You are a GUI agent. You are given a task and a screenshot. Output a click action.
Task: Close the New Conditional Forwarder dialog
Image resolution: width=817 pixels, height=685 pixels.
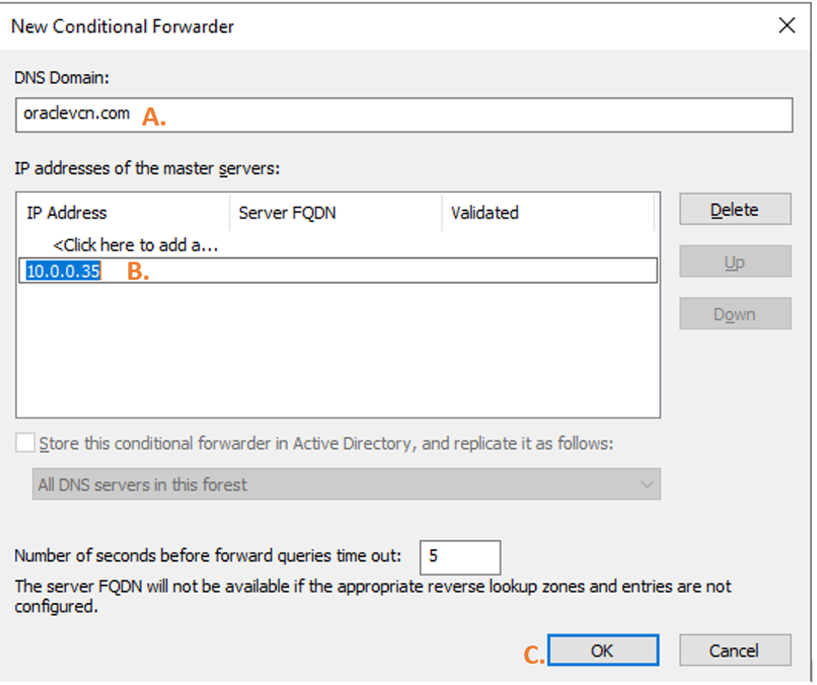(x=787, y=26)
